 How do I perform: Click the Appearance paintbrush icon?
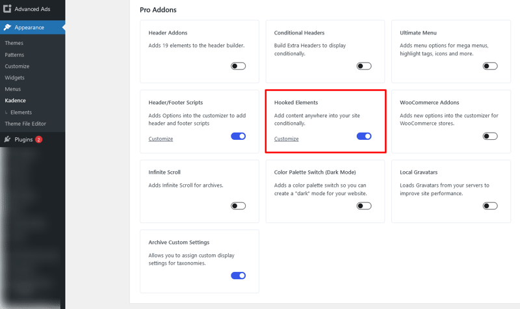coord(7,27)
